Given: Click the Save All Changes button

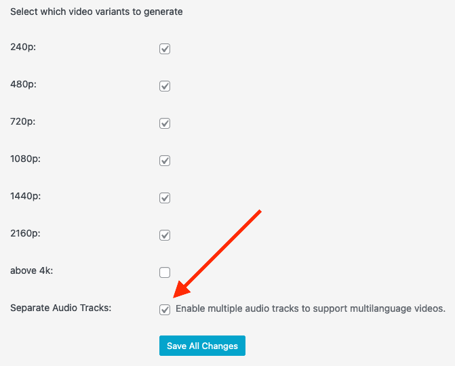Looking at the screenshot, I should (202, 346).
